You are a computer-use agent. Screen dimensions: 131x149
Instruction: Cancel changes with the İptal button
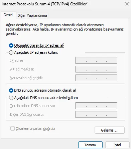117,145
